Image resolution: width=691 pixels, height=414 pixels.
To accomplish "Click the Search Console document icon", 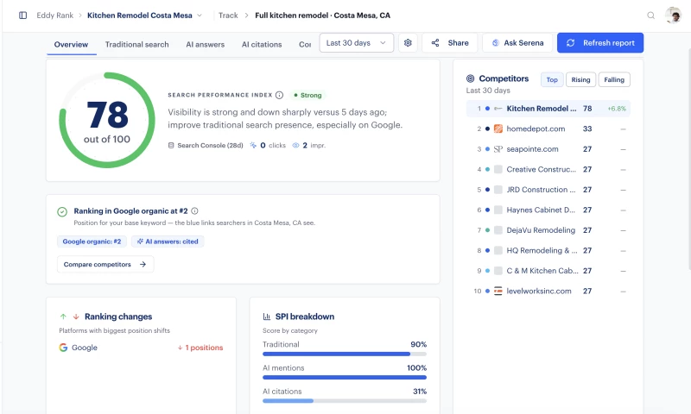I will tap(171, 145).
